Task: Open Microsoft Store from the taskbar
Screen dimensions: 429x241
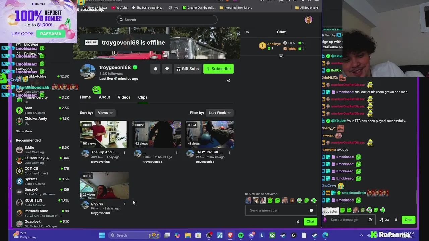Action: [x=198, y=235]
